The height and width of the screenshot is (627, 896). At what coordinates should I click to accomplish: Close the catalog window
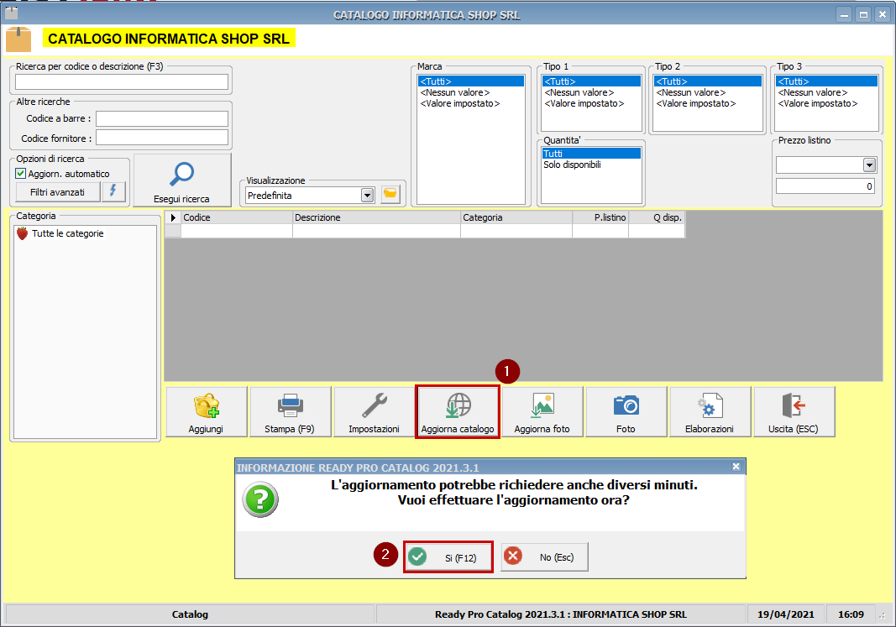(x=883, y=15)
